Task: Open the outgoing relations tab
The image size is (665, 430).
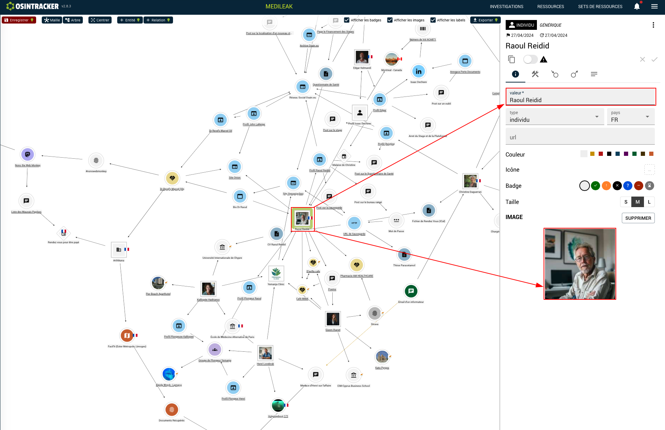Action: (x=574, y=74)
